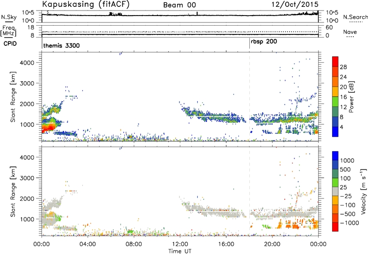Click the green velocity patch near 19:30 UT

click(266, 226)
